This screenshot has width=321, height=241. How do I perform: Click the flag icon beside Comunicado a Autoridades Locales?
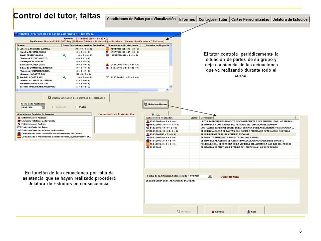[19, 137]
